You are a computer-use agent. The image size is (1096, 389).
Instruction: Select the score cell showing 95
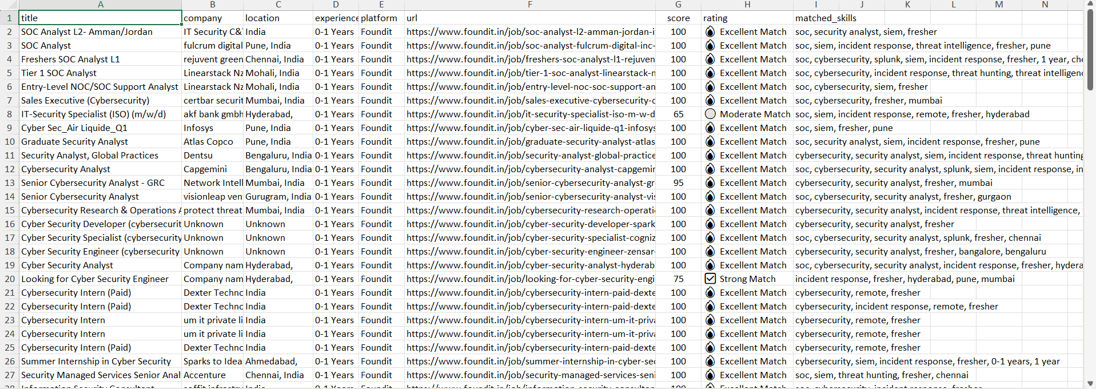[678, 183]
